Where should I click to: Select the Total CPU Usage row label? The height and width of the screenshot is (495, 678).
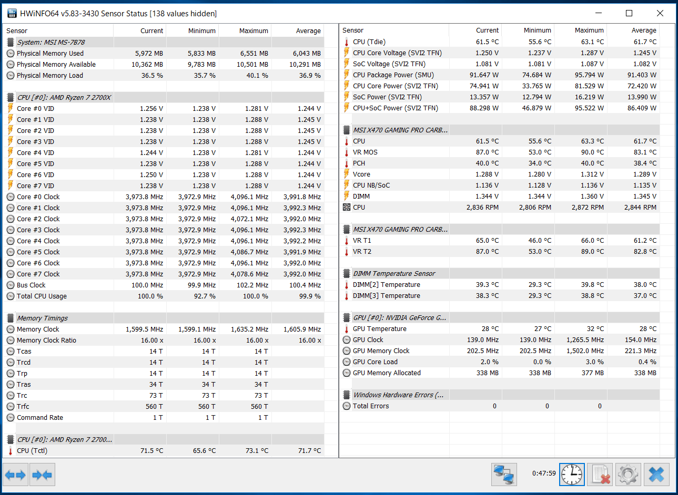click(42, 296)
